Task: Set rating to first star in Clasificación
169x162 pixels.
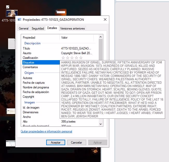Action: [x=63, y=58]
